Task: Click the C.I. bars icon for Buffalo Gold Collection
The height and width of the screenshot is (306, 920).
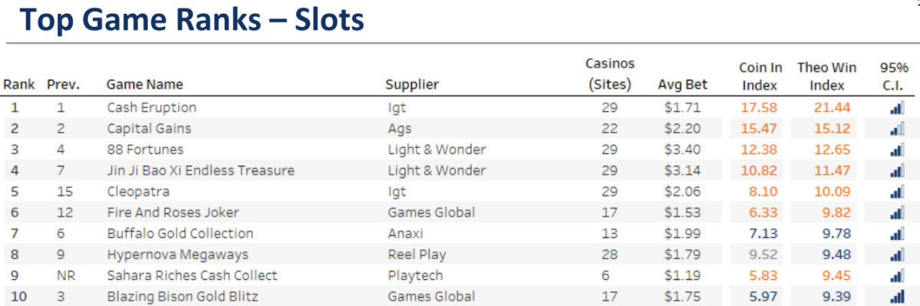Action: point(897,234)
